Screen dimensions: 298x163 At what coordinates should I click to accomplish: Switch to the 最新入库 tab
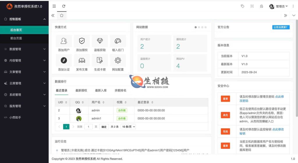pos(101,91)
